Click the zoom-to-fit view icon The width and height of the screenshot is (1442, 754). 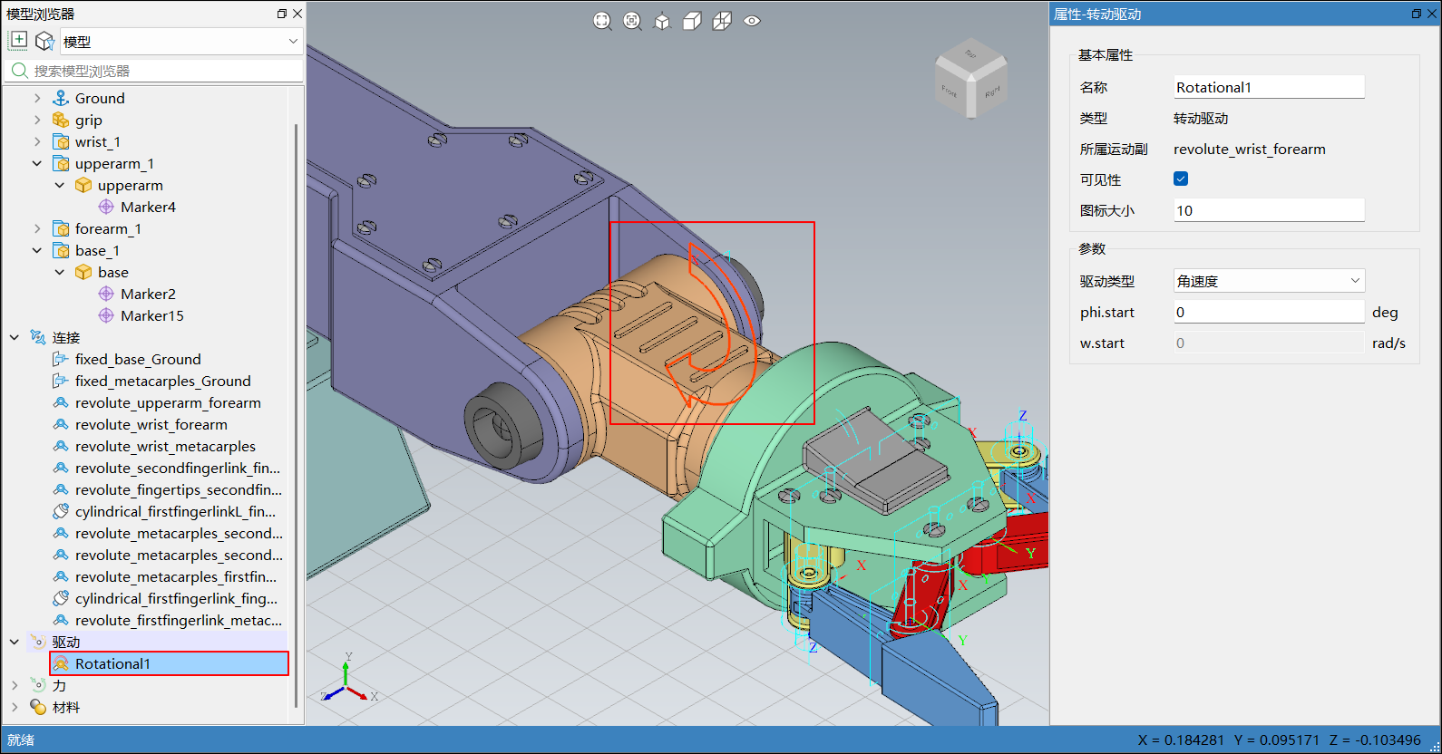tap(602, 21)
